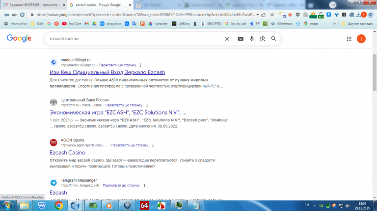
Task: Open the Windows Start button
Action: (7, 206)
